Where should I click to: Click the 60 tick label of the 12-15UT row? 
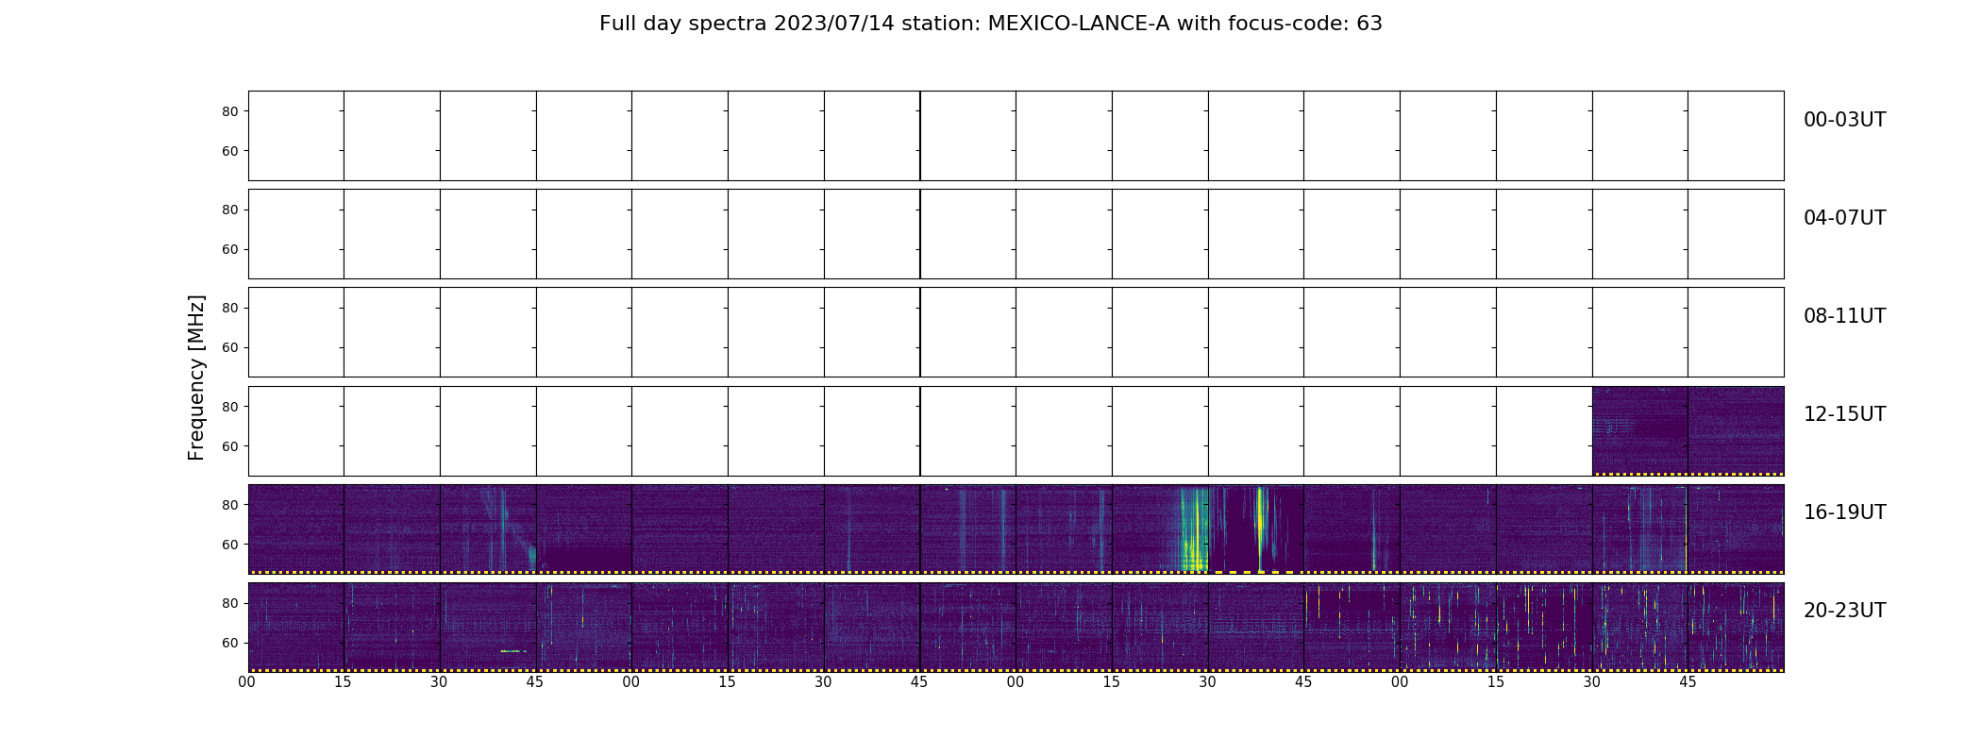230,446
